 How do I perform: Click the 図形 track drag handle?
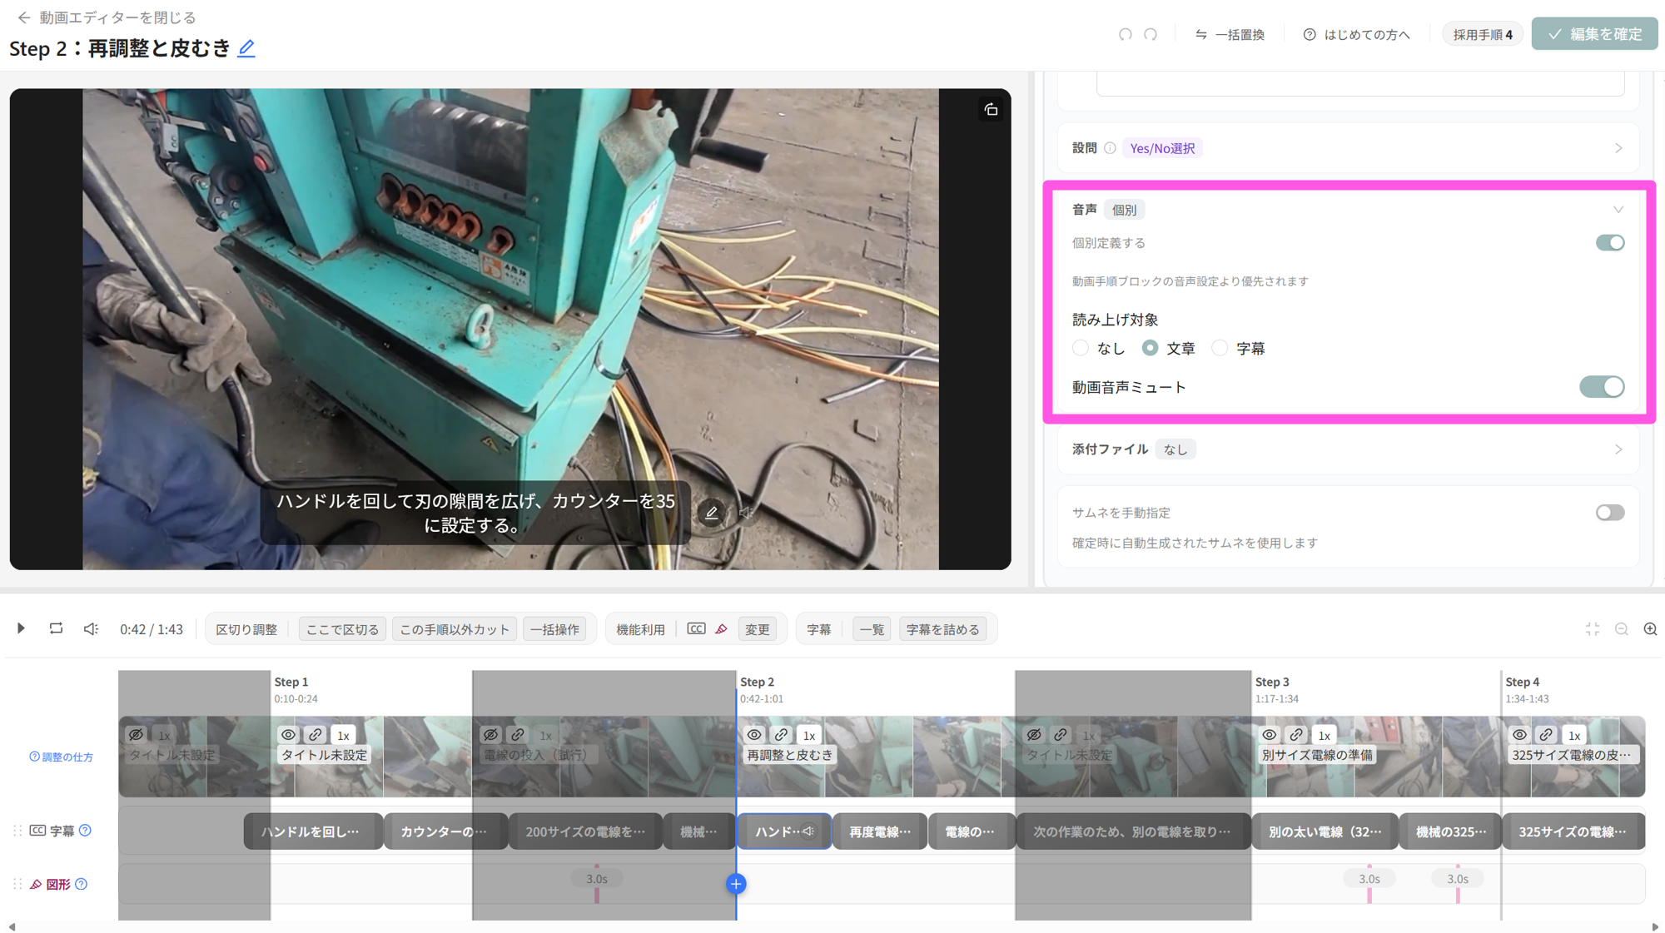click(17, 884)
